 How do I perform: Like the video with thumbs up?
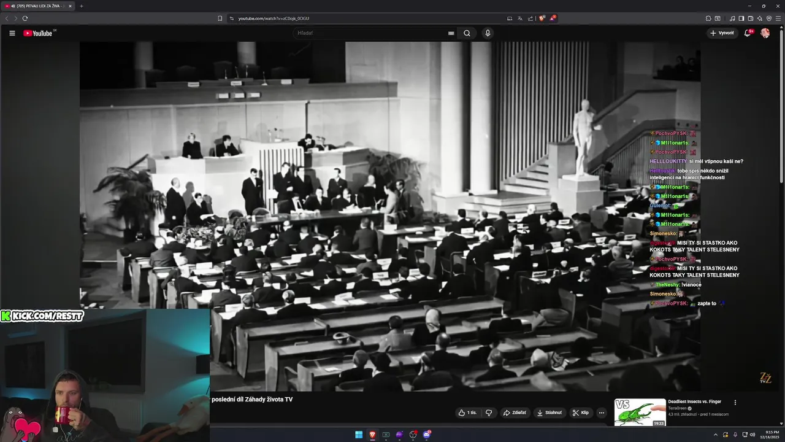tap(468, 413)
